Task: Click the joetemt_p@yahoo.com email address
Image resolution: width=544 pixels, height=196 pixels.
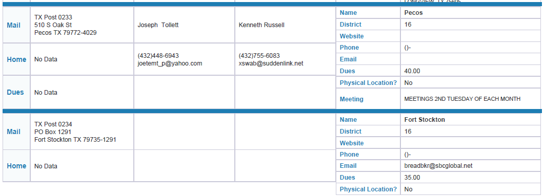Action: point(170,63)
